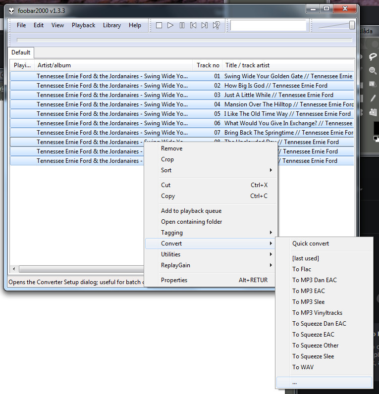Select the stamp tool in background window
Viewport: 379px width, 394px height.
click(x=373, y=112)
